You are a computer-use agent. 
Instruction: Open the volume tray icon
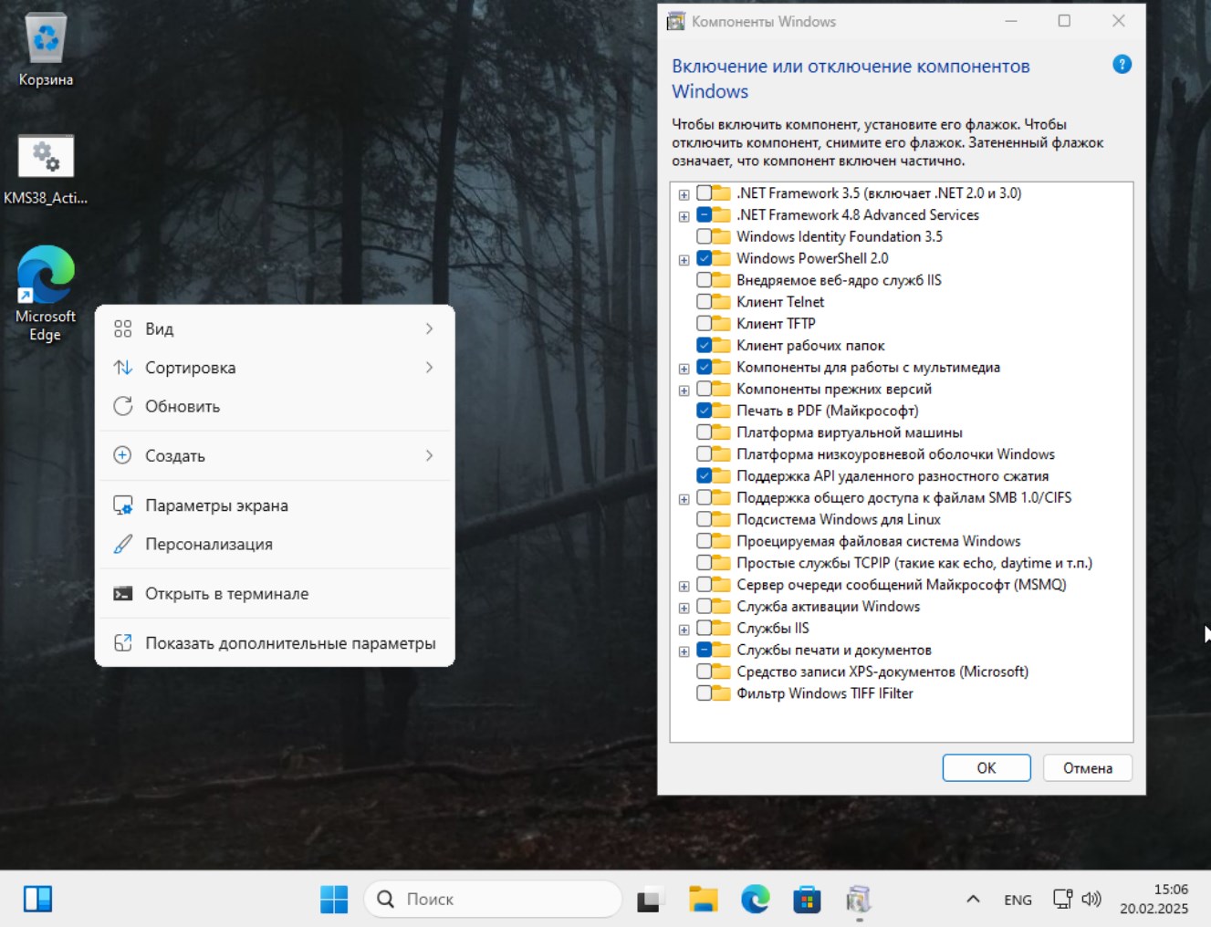1091,900
